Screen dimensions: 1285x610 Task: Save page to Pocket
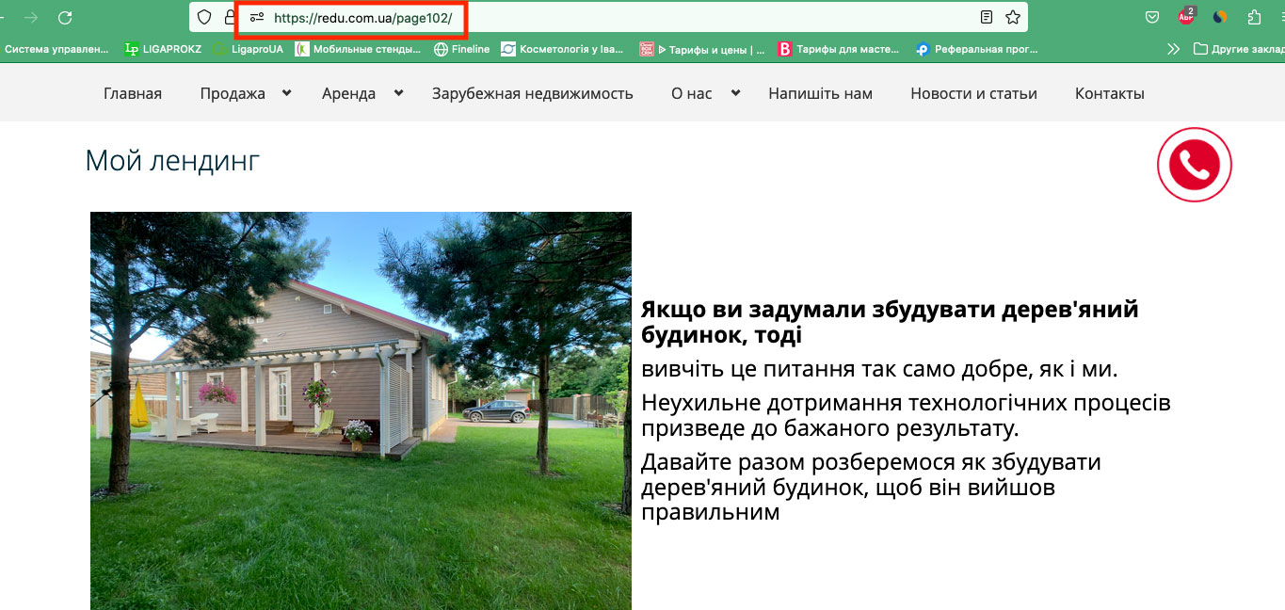(x=1151, y=17)
